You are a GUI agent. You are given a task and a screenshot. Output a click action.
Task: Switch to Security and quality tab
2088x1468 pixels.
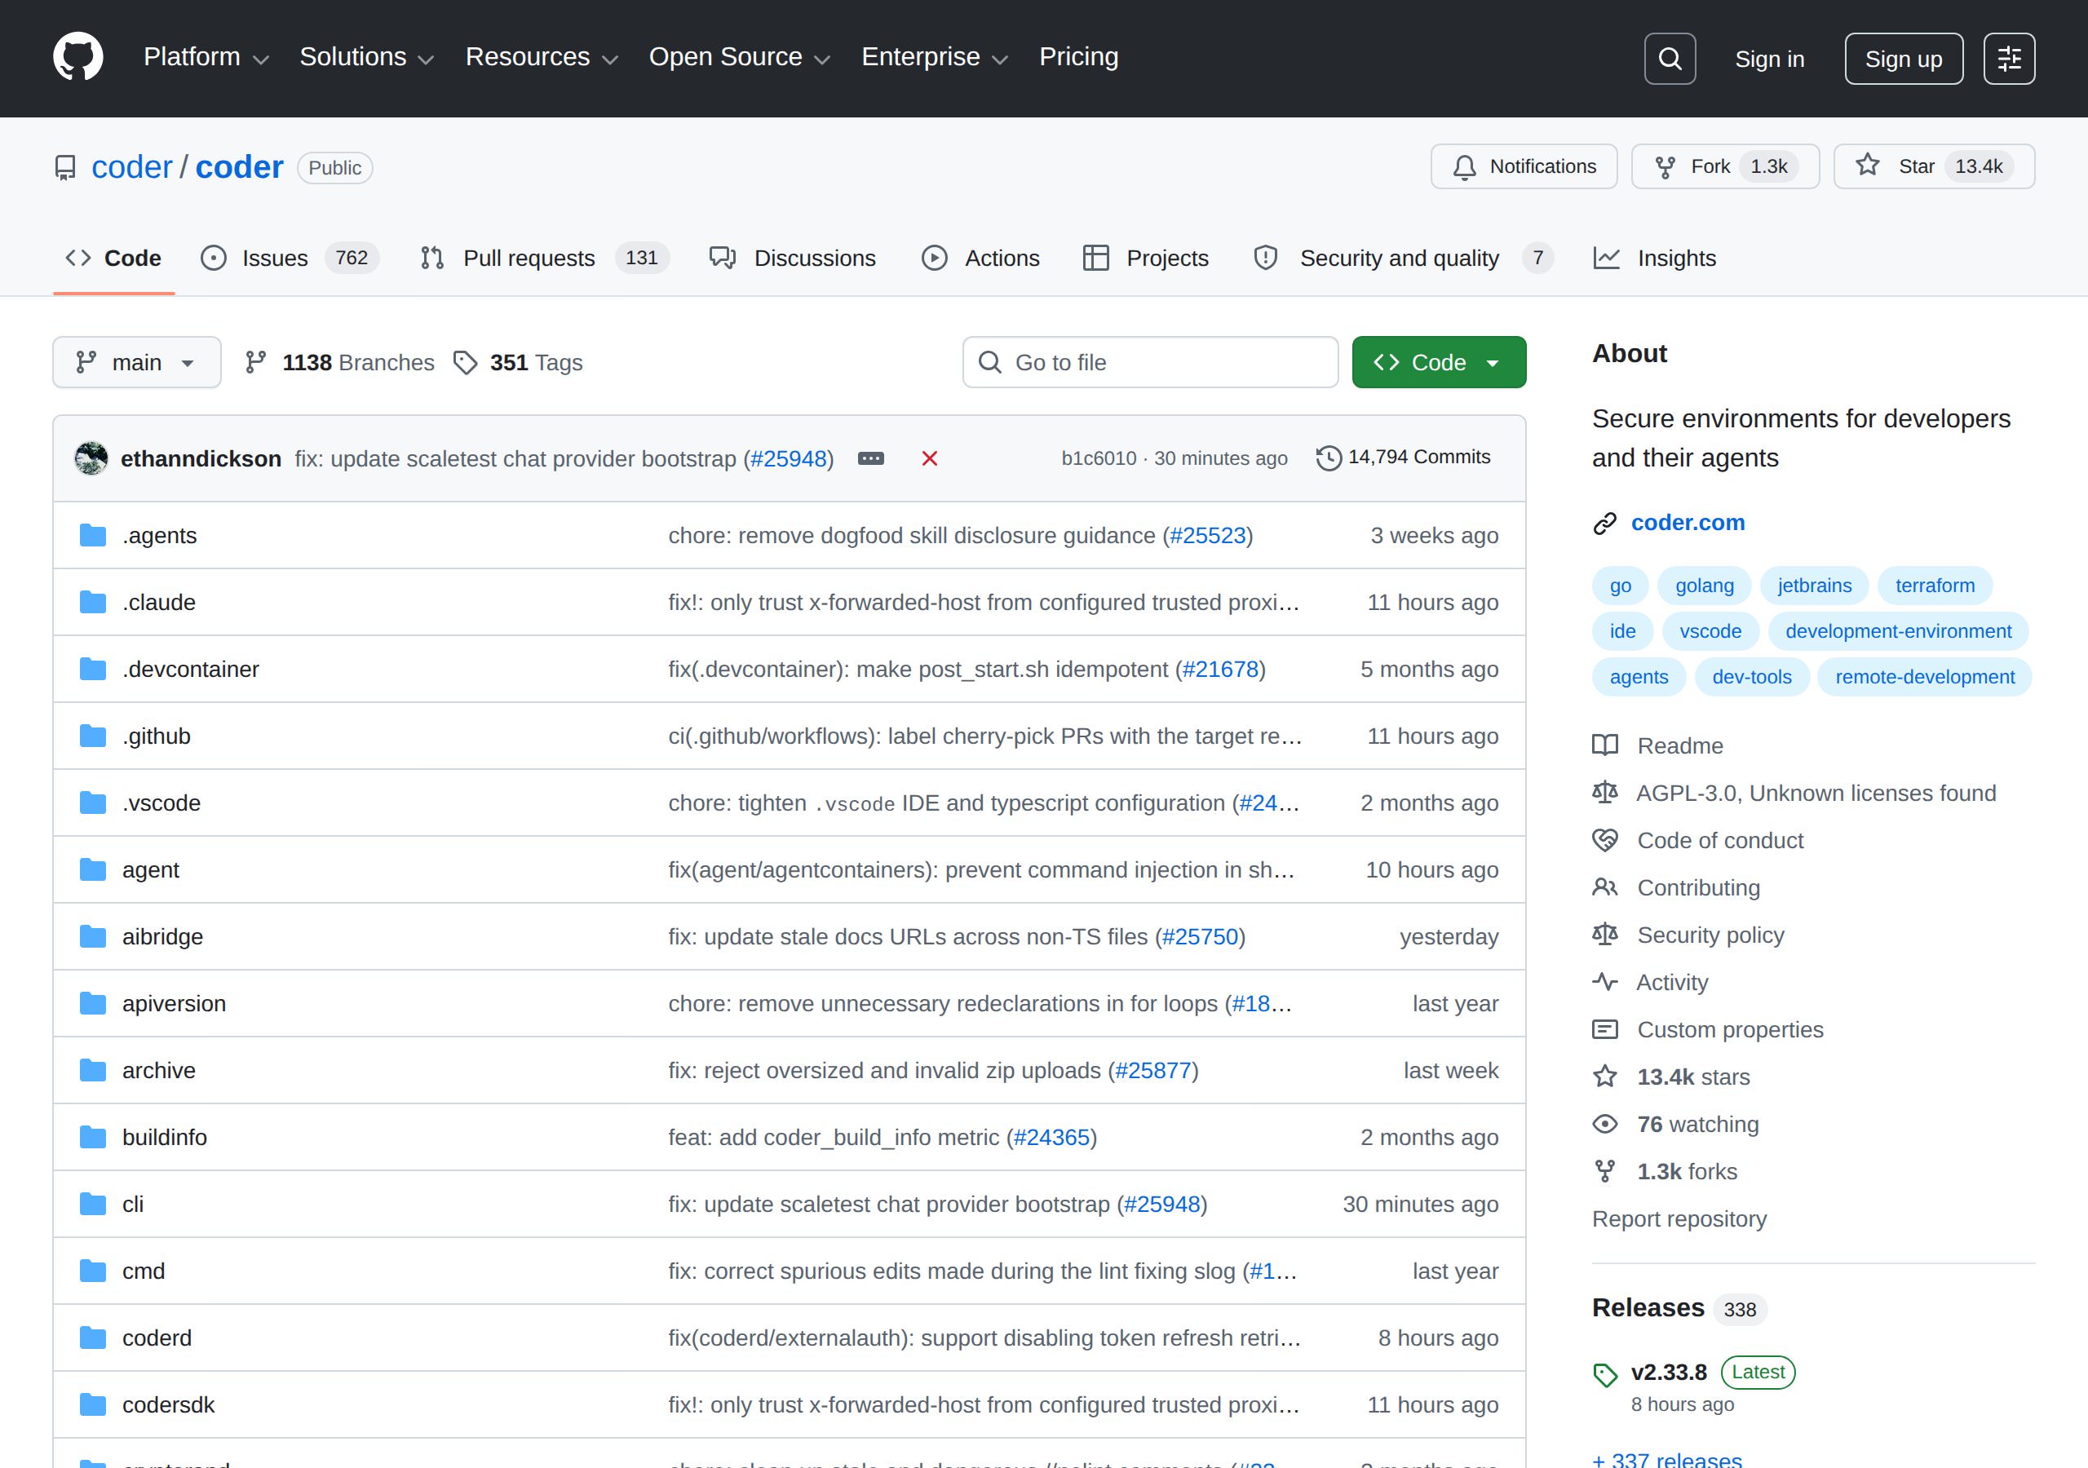(1403, 259)
